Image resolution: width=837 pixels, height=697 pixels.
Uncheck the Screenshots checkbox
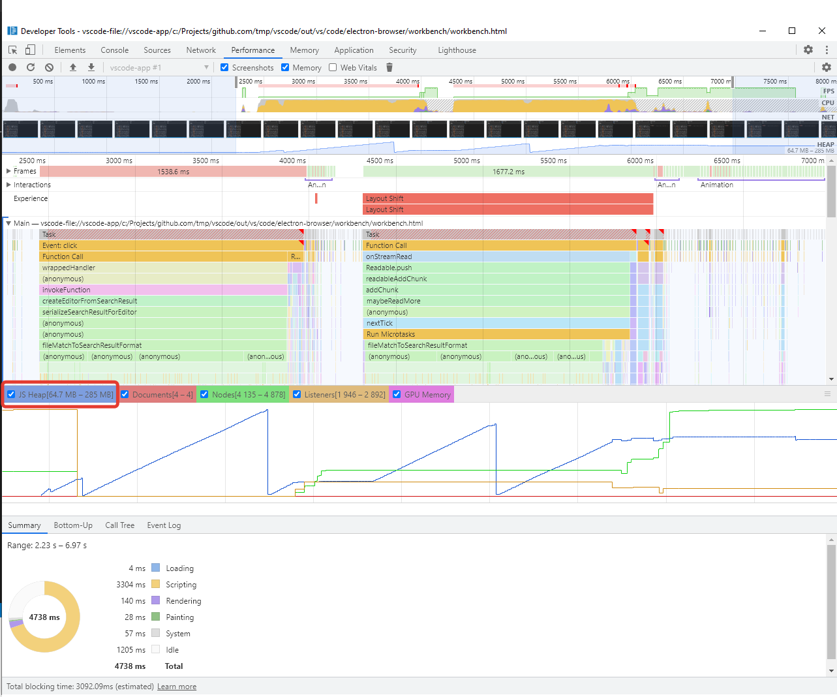pyautogui.click(x=224, y=67)
